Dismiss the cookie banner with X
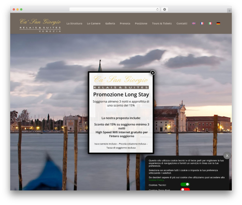Viewport: 242px width, 205px height. (x=227, y=156)
